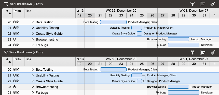The image size is (219, 95).
Task: Click the clock trait icon on the upper Browser testing row
Action: point(14,39)
